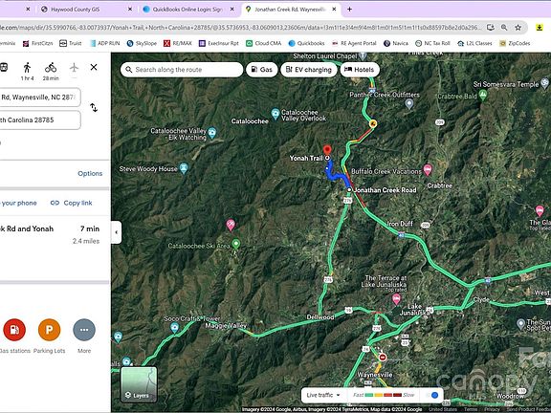The height and width of the screenshot is (413, 551).
Task: Open NC Tax Roll bookmark
Action: click(432, 43)
